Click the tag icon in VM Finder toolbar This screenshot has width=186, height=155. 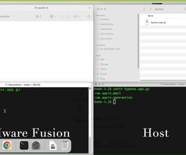(68, 16)
